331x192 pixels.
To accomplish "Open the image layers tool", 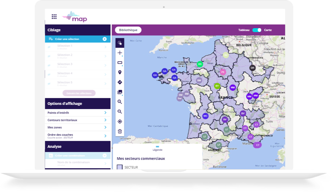I will 120,92.
